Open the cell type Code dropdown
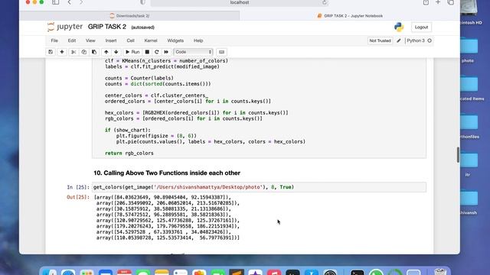The height and width of the screenshot is (275, 490). click(x=194, y=52)
